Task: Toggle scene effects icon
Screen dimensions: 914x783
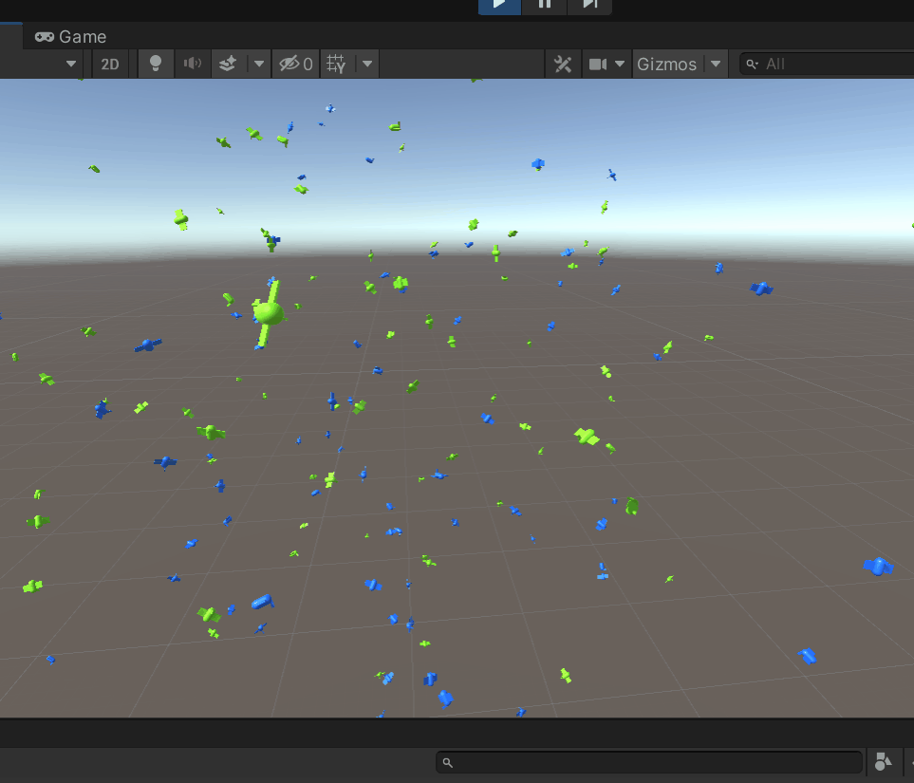Action: [228, 64]
